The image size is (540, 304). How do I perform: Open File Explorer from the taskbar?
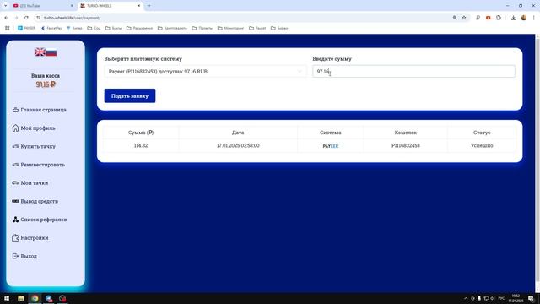(21, 298)
